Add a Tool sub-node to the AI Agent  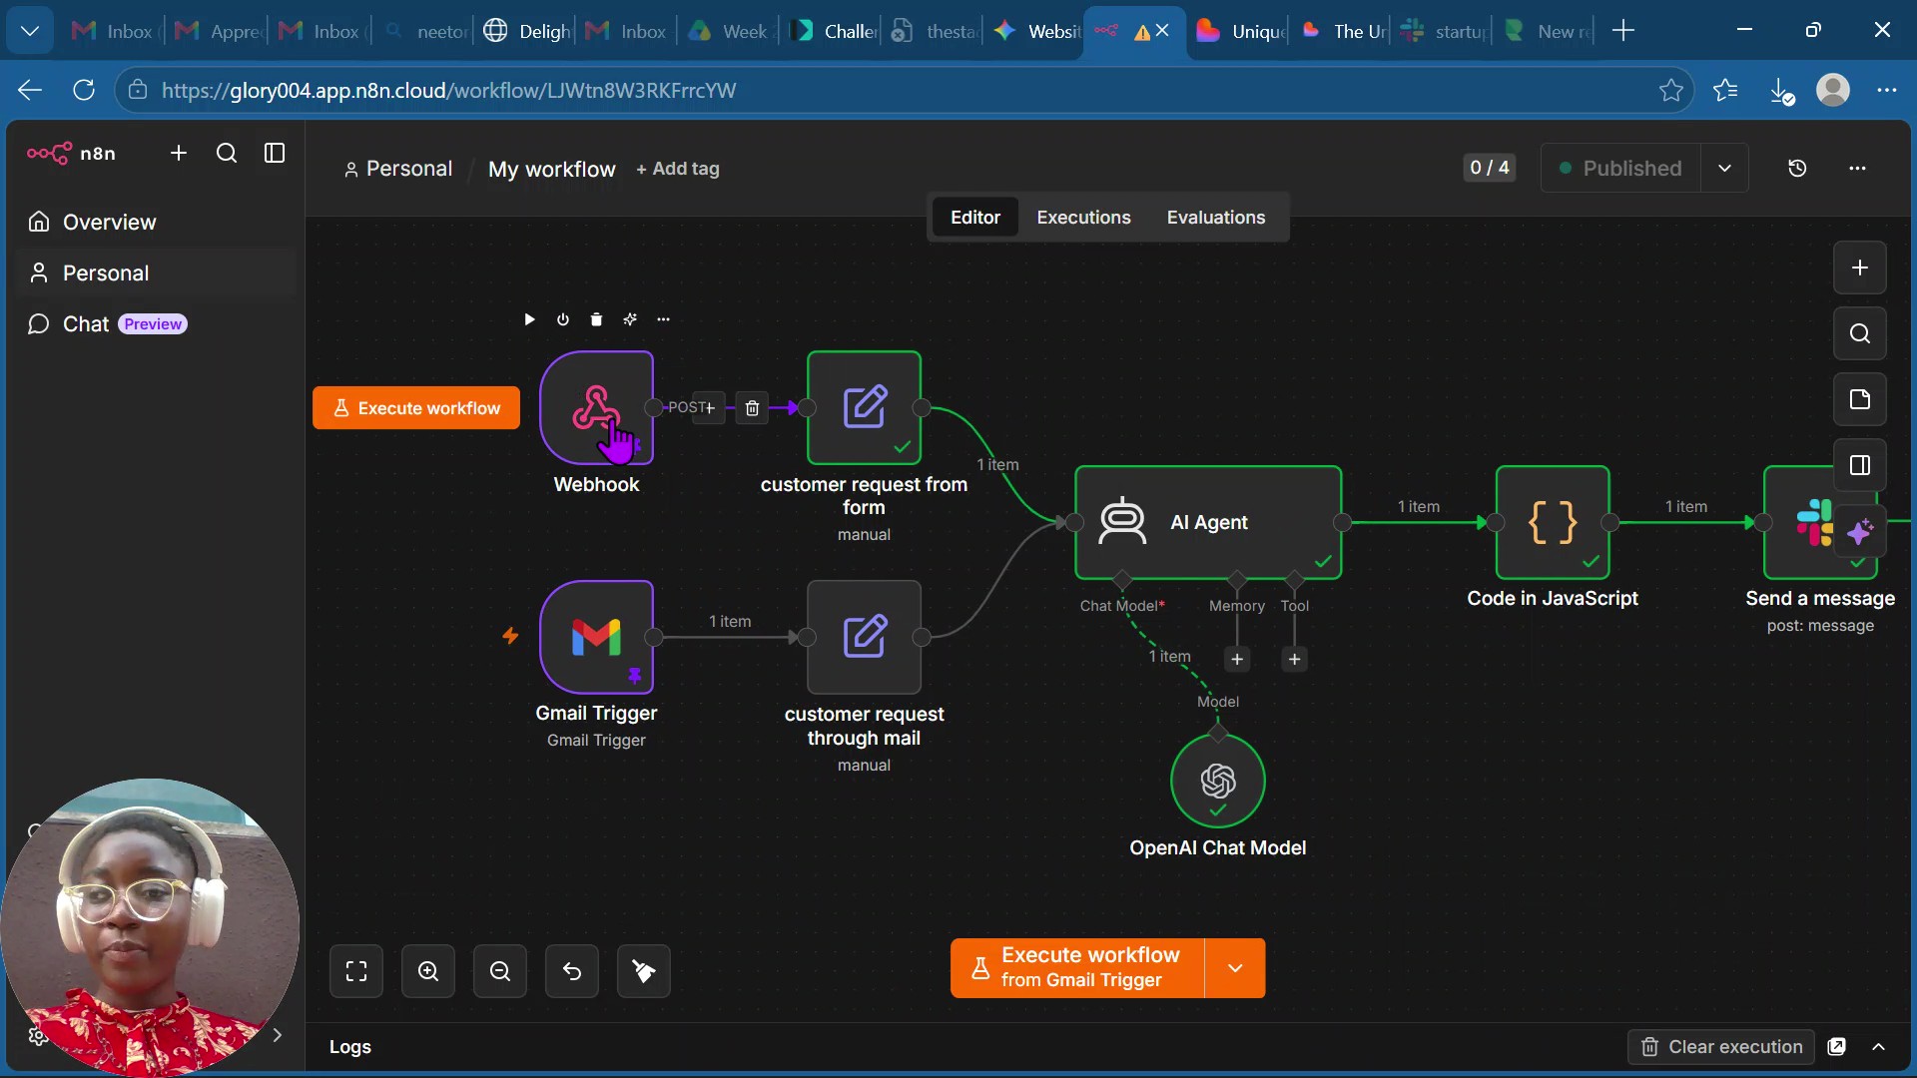pyautogui.click(x=1295, y=659)
